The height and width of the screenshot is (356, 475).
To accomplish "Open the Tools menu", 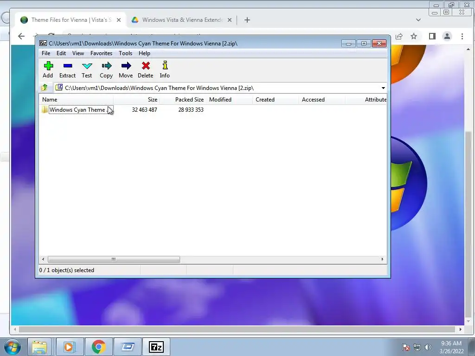I will (125, 53).
